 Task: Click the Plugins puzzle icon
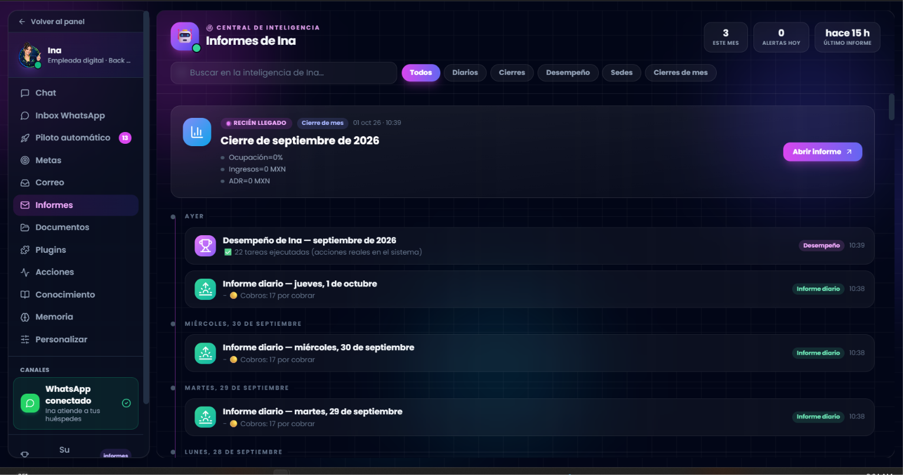25,250
